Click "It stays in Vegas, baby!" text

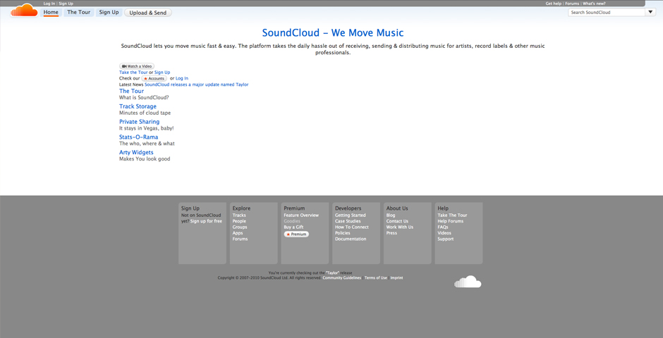pos(147,128)
